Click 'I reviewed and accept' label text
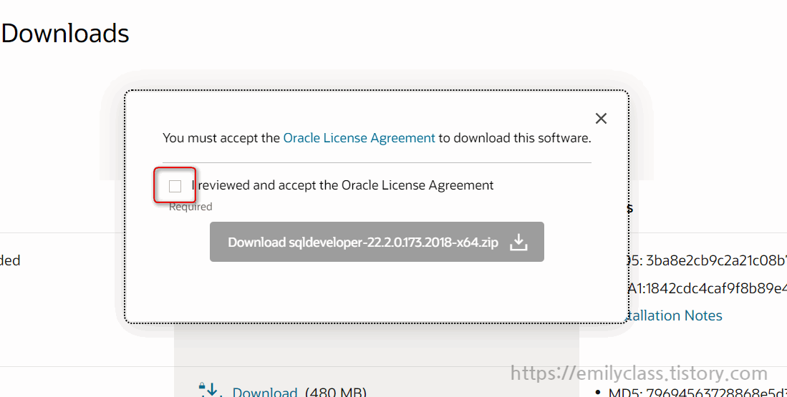Image resolution: width=787 pixels, height=397 pixels. [342, 185]
